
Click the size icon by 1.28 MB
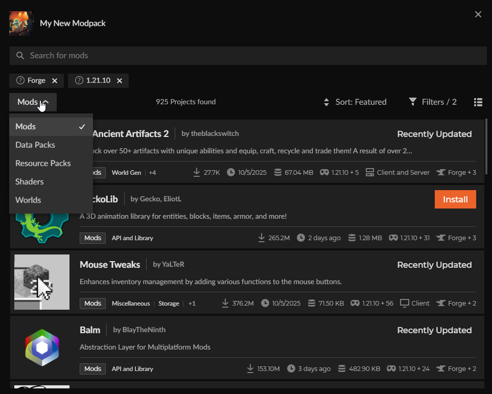tap(352, 238)
